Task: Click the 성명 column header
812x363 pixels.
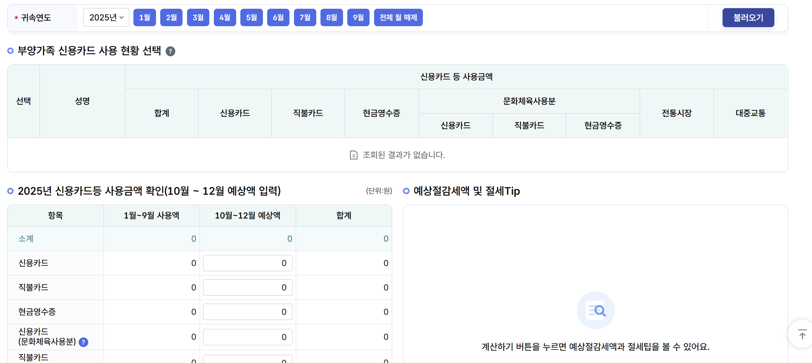Action: [x=82, y=101]
